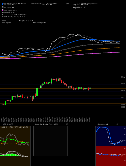Click the magenta 200 Day EMA legend swatch
Viewport: 126px width, 166px height.
[3, 10]
